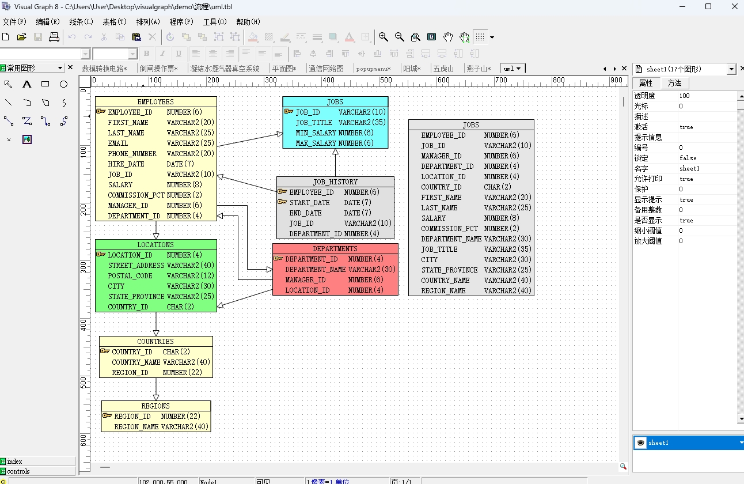Switch to the 五虎山 document tab
Viewport: 744px width, 484px height.
(443, 69)
